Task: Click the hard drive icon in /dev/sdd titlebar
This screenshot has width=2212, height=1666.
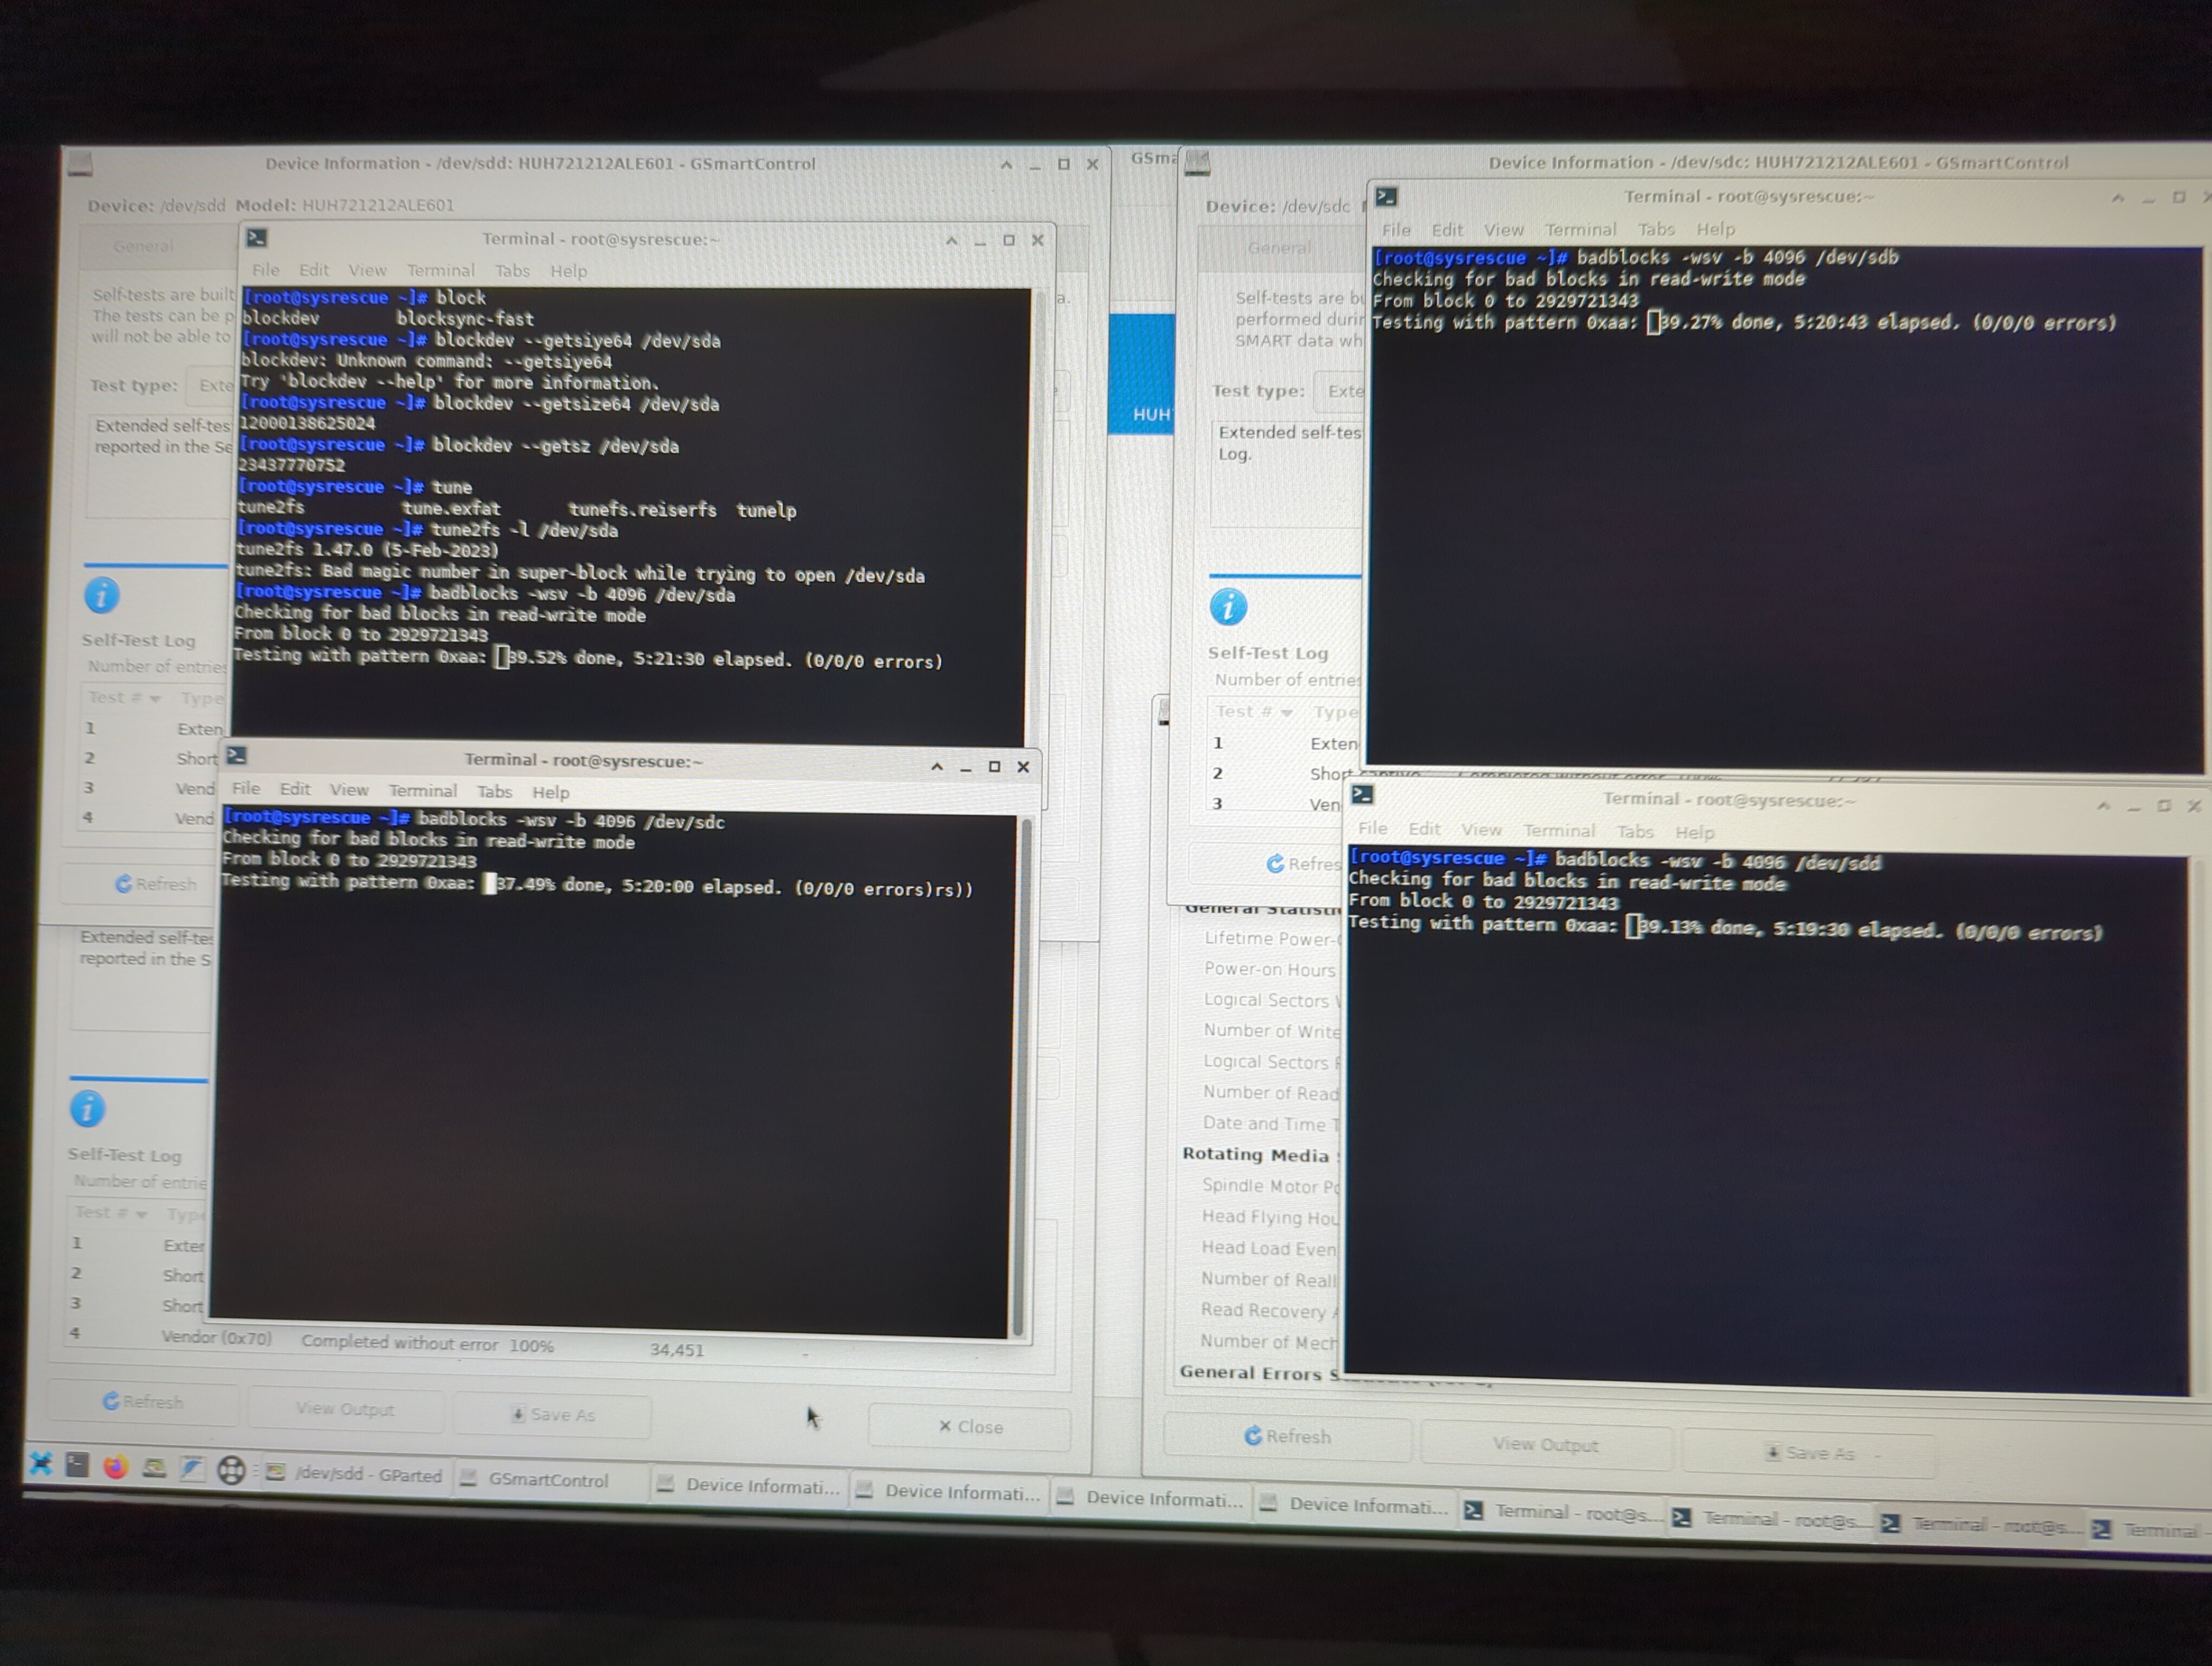Action: click(80, 164)
